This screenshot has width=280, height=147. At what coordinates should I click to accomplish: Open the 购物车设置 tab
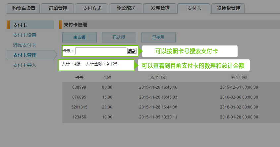coord(23,8)
